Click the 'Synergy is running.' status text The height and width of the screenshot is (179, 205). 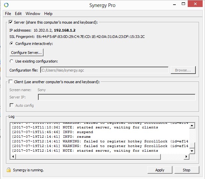pos(28,170)
